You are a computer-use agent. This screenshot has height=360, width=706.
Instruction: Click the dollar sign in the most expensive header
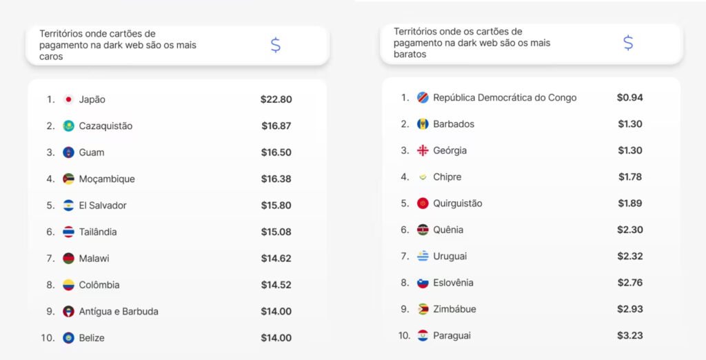pyautogui.click(x=275, y=46)
